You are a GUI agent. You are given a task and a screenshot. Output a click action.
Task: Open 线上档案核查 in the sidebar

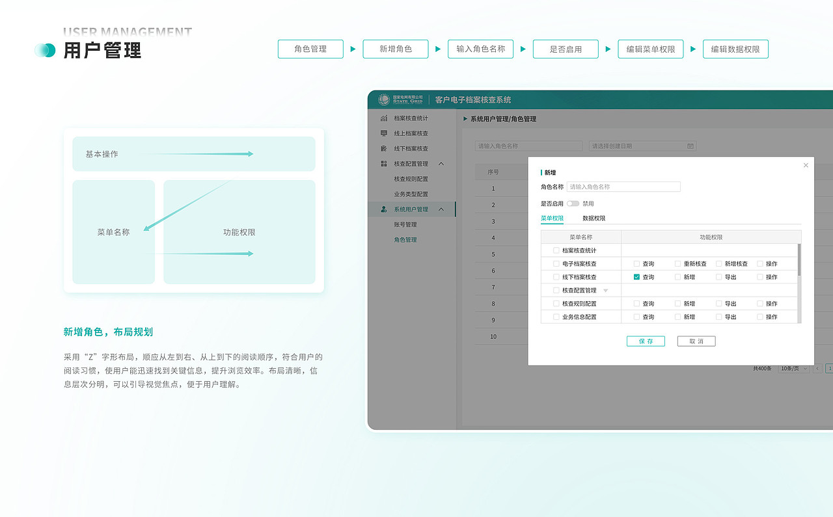(x=411, y=133)
